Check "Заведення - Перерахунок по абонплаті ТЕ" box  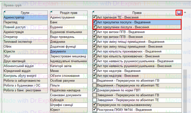(x=95, y=100)
